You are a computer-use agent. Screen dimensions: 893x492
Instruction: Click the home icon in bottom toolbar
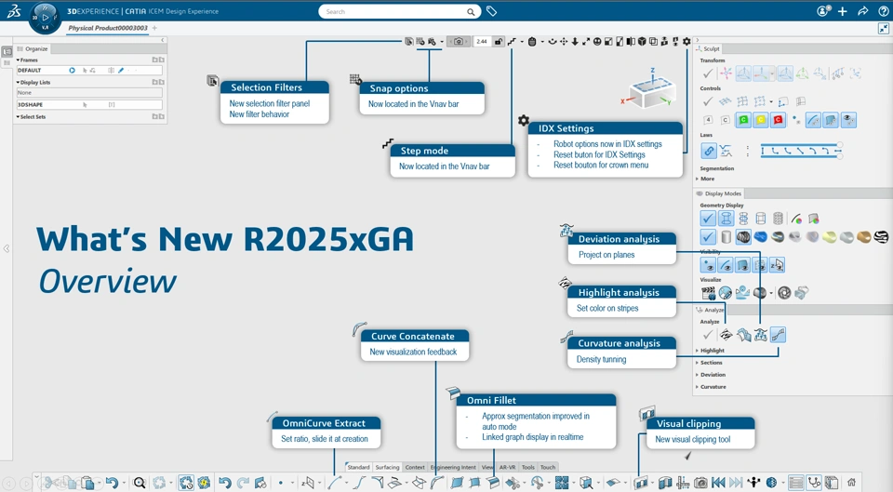(851, 483)
